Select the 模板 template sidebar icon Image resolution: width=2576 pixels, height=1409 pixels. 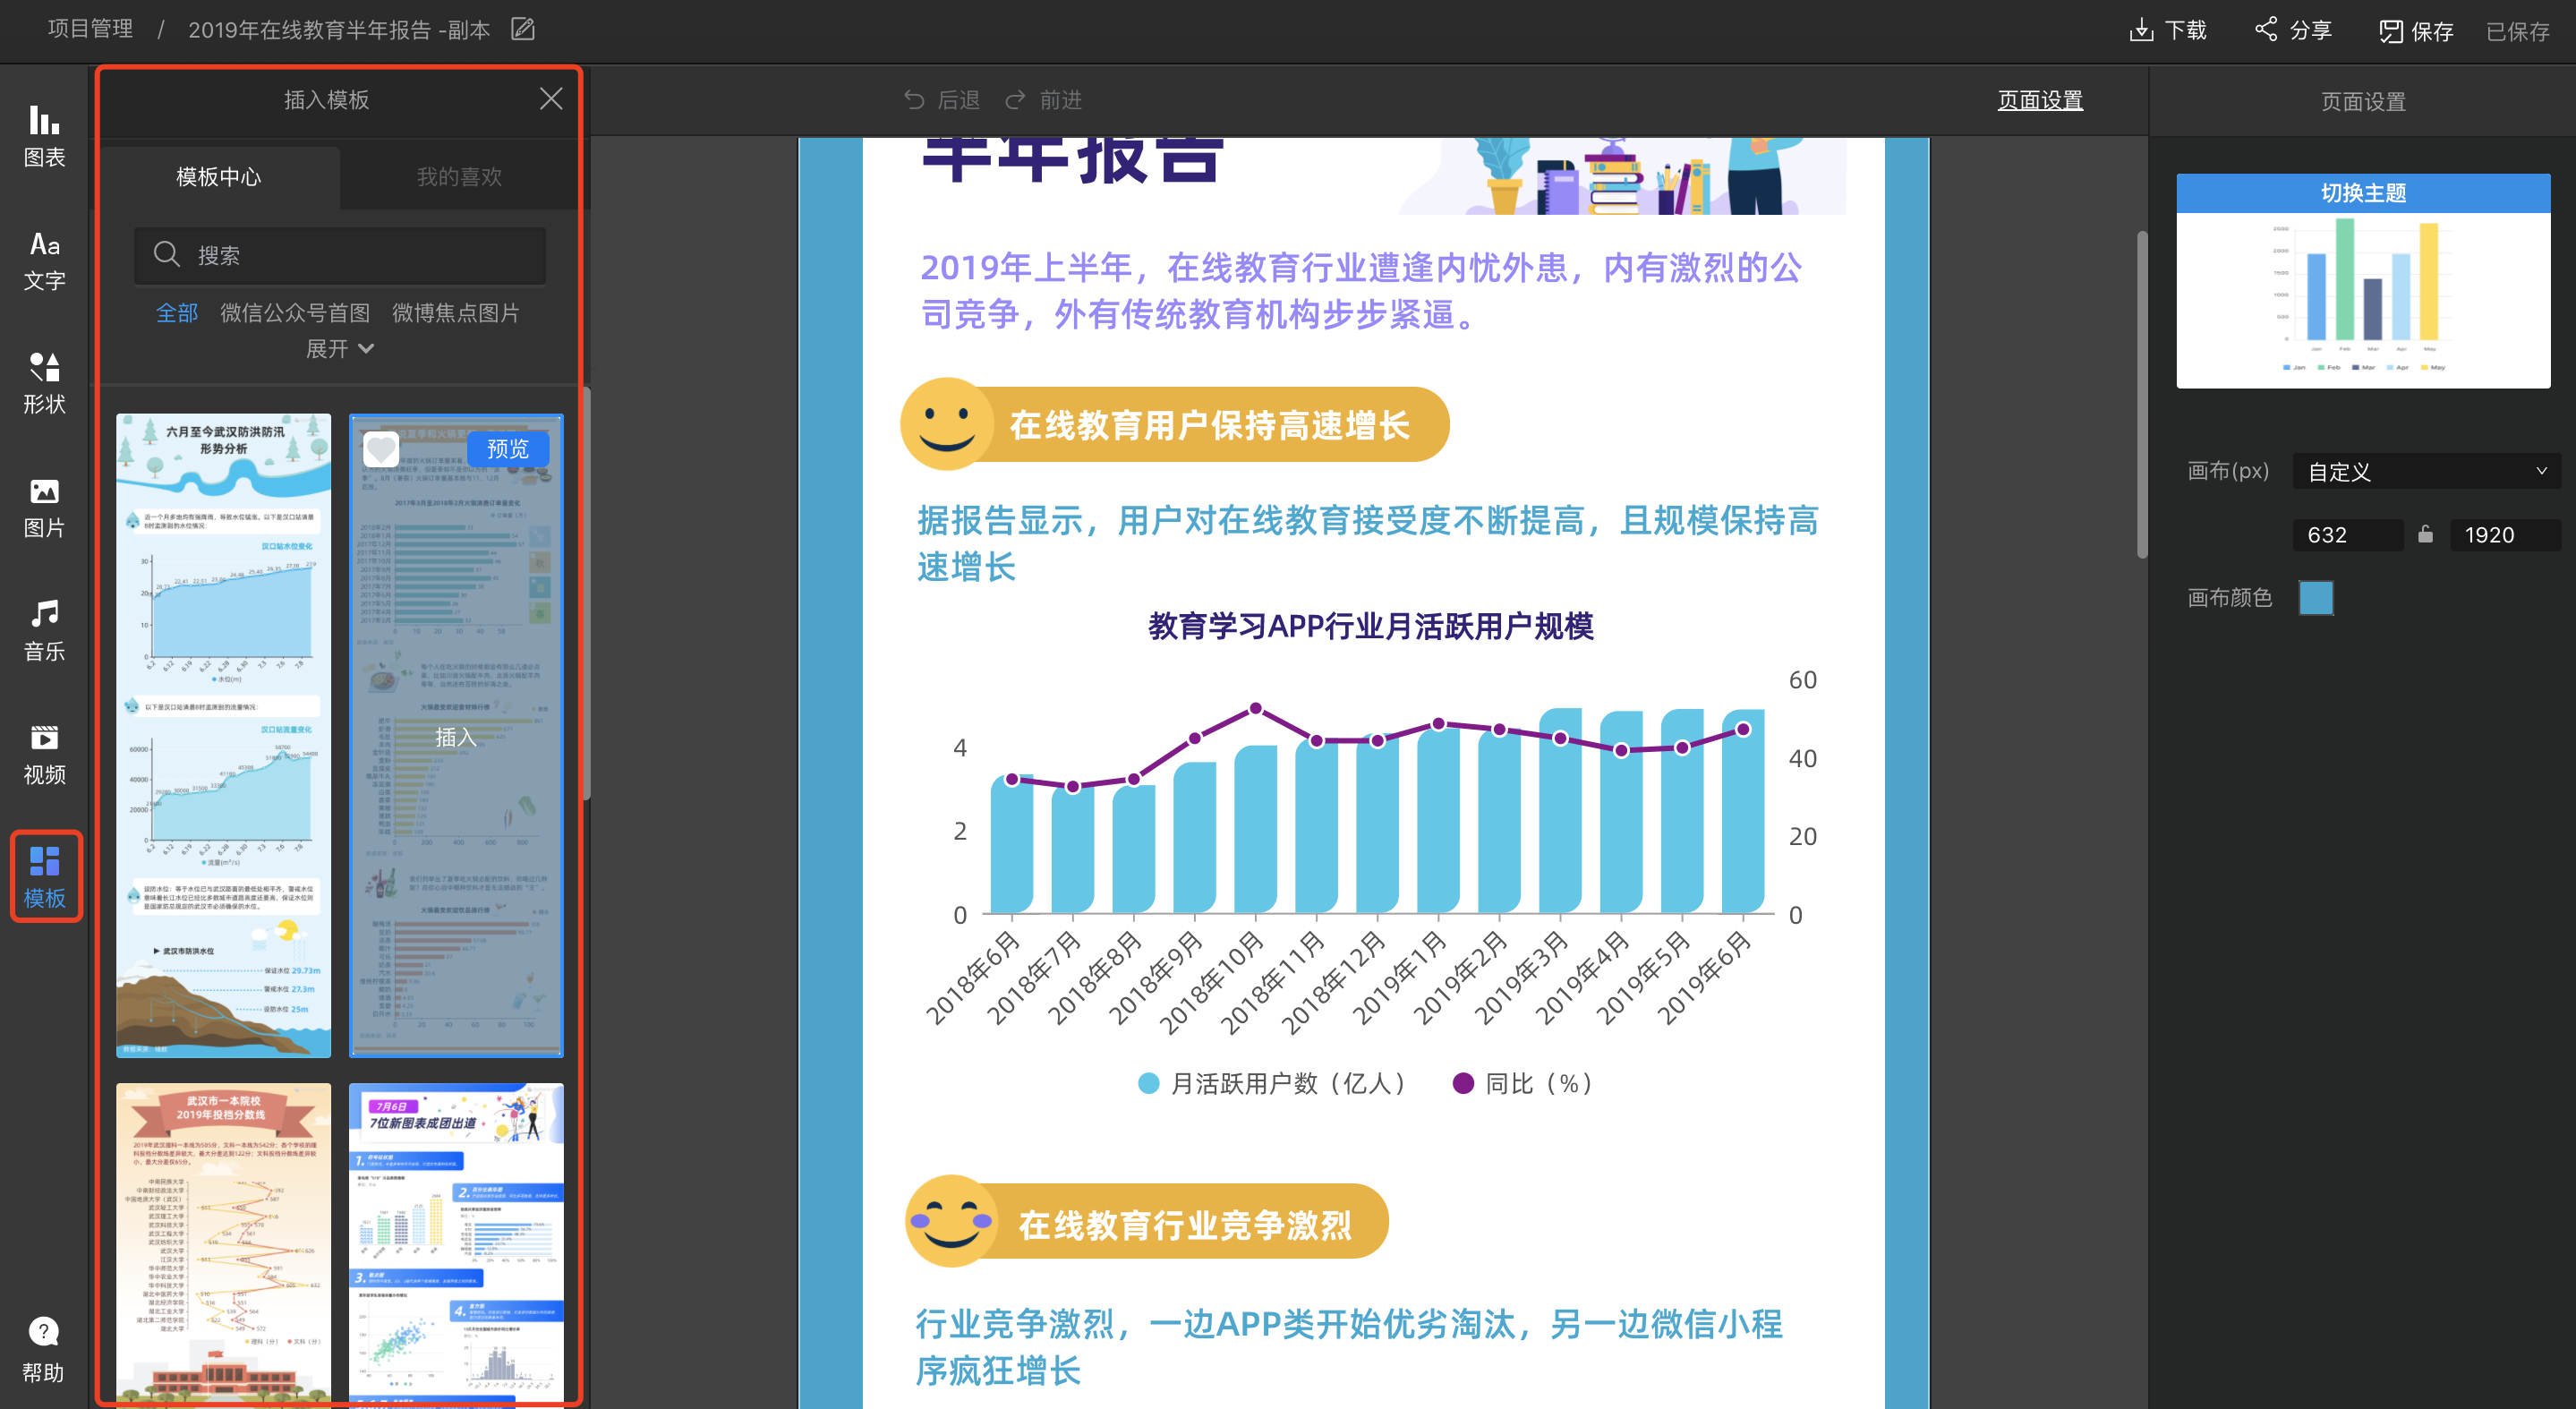pos(45,876)
